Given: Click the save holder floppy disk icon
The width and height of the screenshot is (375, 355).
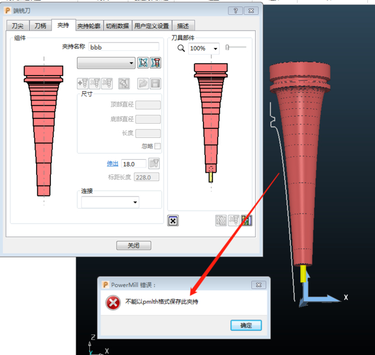Looking at the screenshot, I should pyautogui.click(x=156, y=83).
